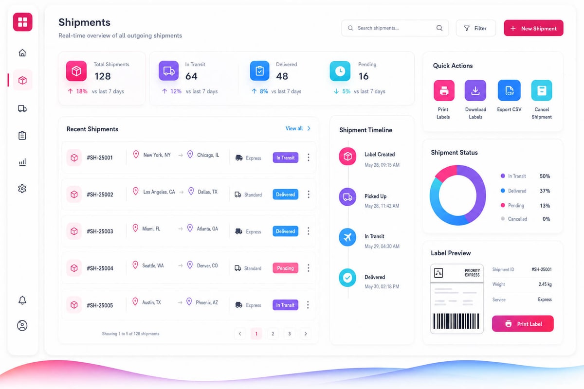Select page 2 in pagination

point(273,334)
